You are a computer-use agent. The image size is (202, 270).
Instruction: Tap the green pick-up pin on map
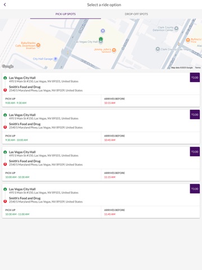tap(101, 39)
